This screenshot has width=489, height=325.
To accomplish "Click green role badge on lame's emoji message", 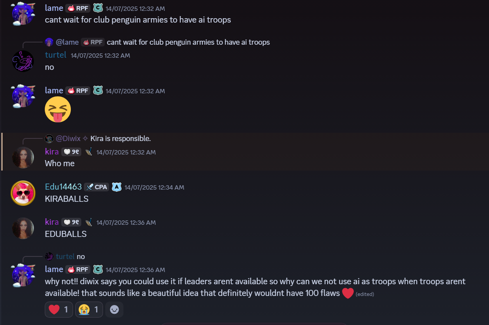I will tap(98, 91).
